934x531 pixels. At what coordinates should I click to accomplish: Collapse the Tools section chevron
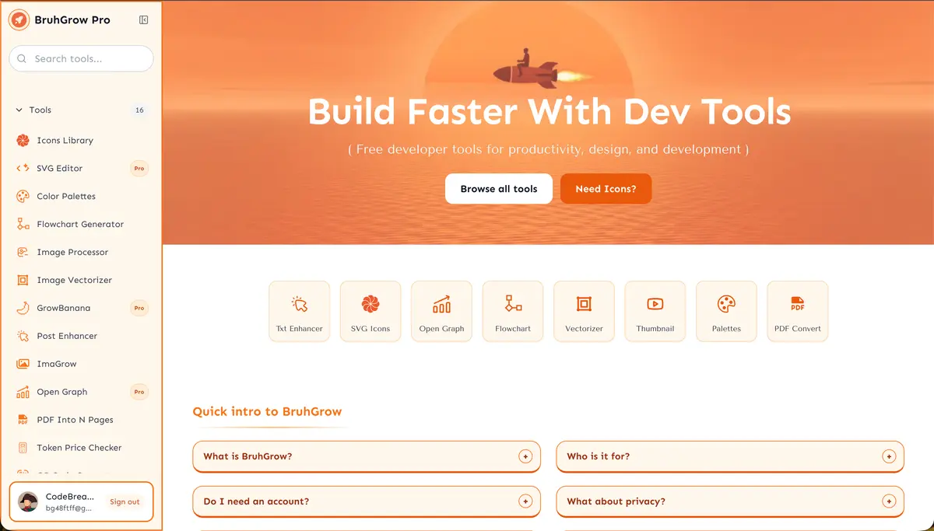(x=19, y=110)
